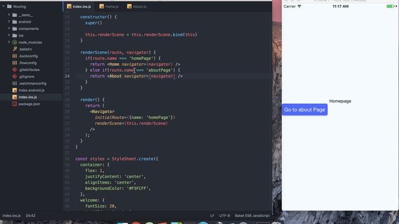Screen dimensions: 399x224
Task: Expand the node_modules folder chevron
Action: click(9, 42)
